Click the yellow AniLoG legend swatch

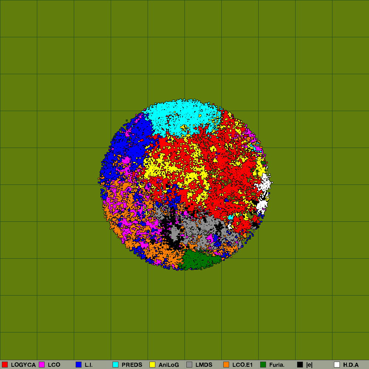tap(152, 365)
